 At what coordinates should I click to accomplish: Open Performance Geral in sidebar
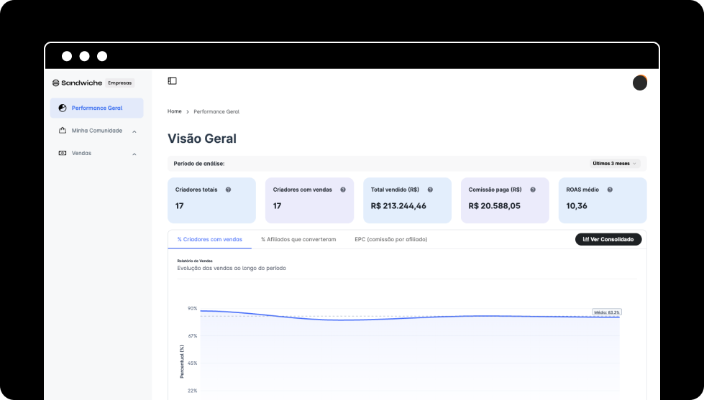pos(96,108)
